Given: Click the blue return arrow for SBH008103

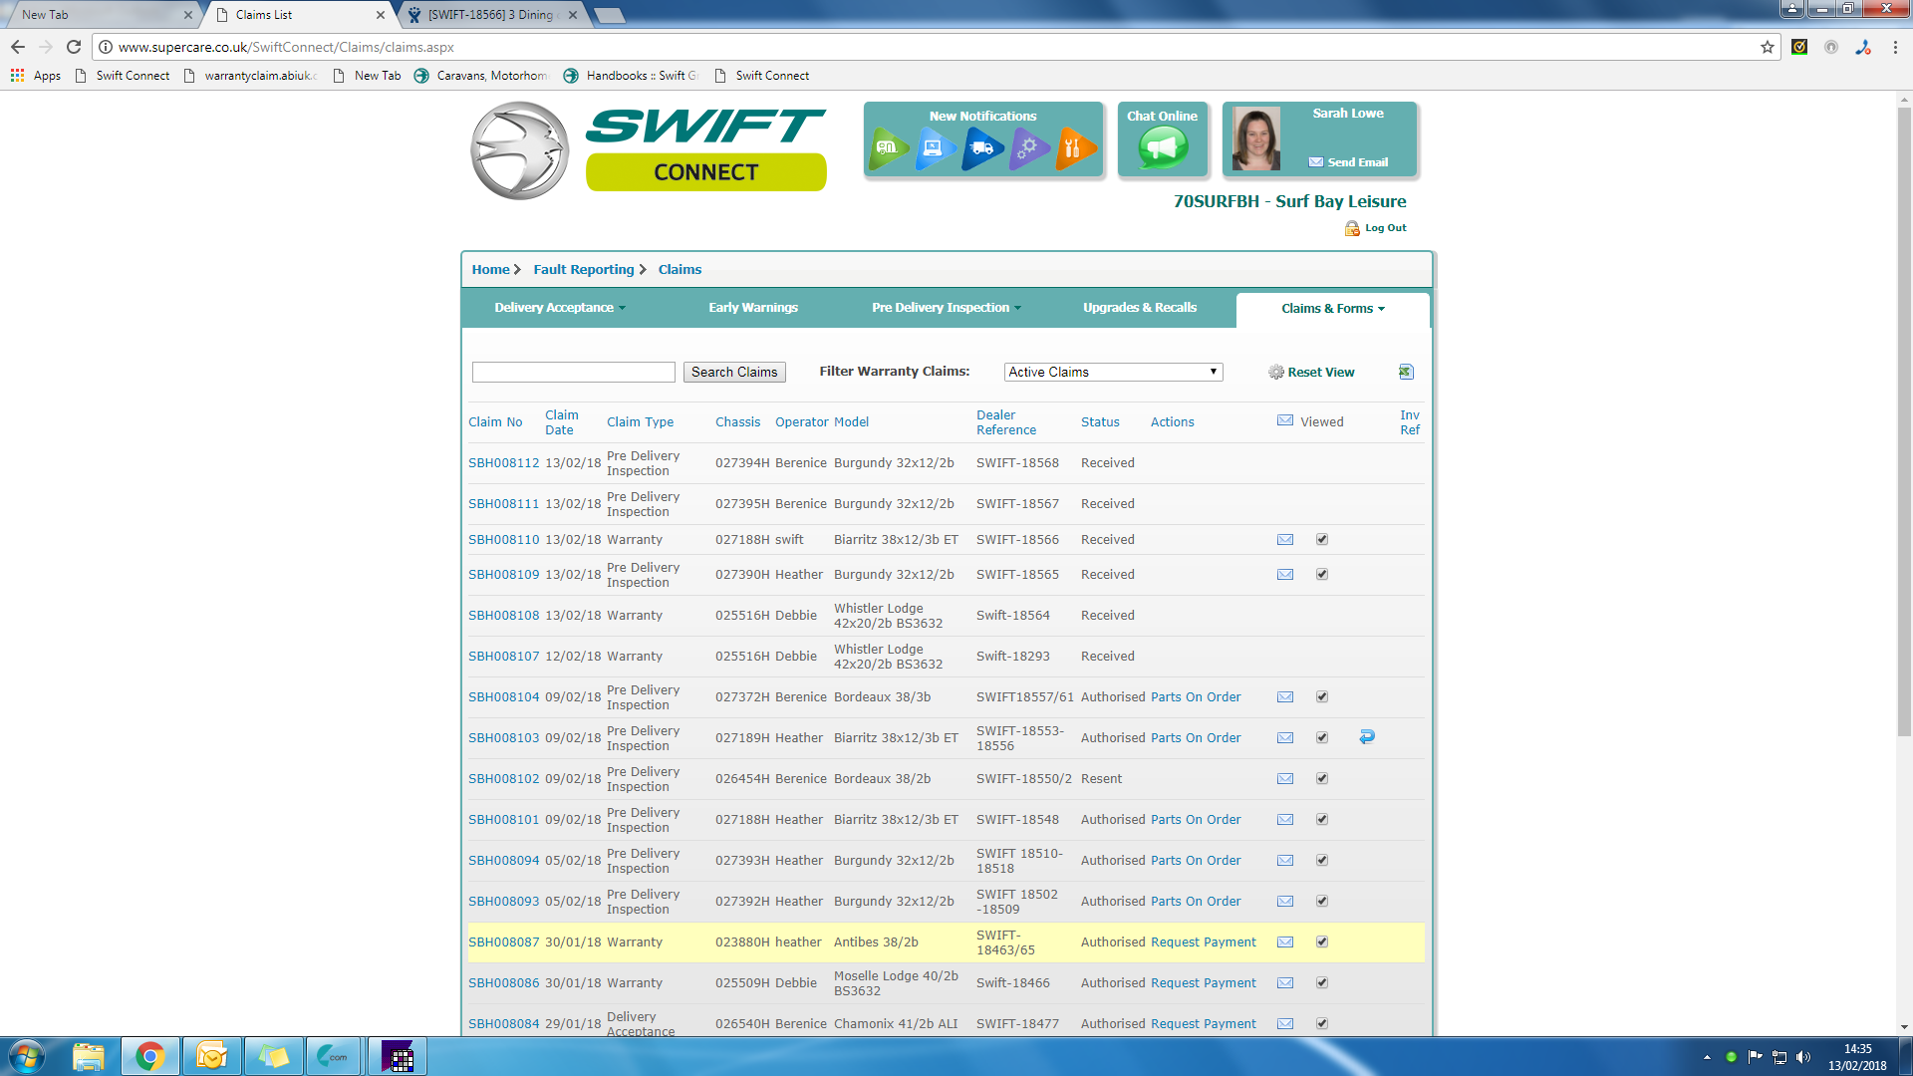Looking at the screenshot, I should 1367,737.
